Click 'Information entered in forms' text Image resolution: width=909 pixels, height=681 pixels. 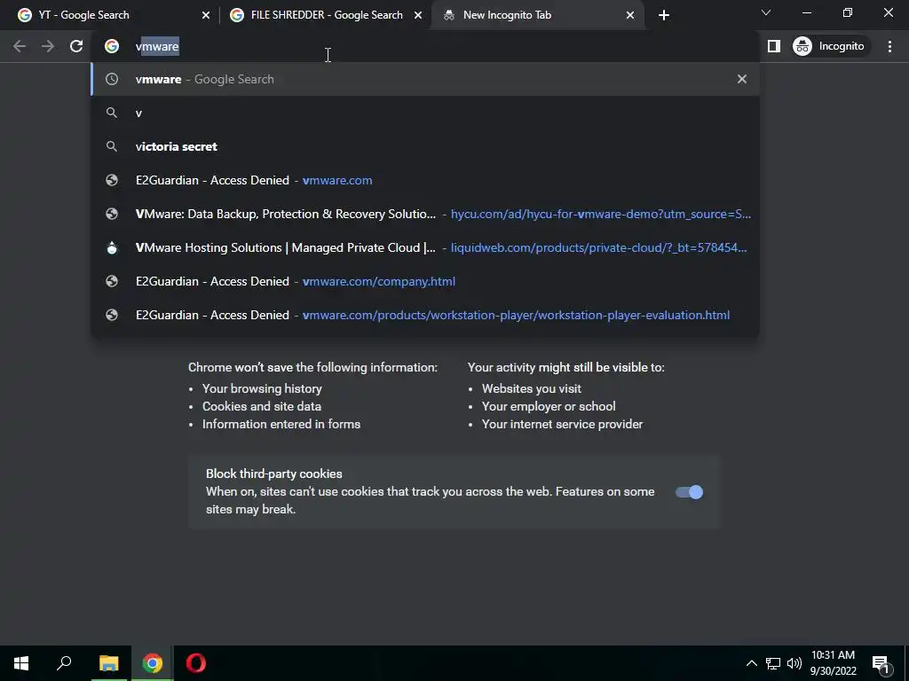[x=281, y=424]
